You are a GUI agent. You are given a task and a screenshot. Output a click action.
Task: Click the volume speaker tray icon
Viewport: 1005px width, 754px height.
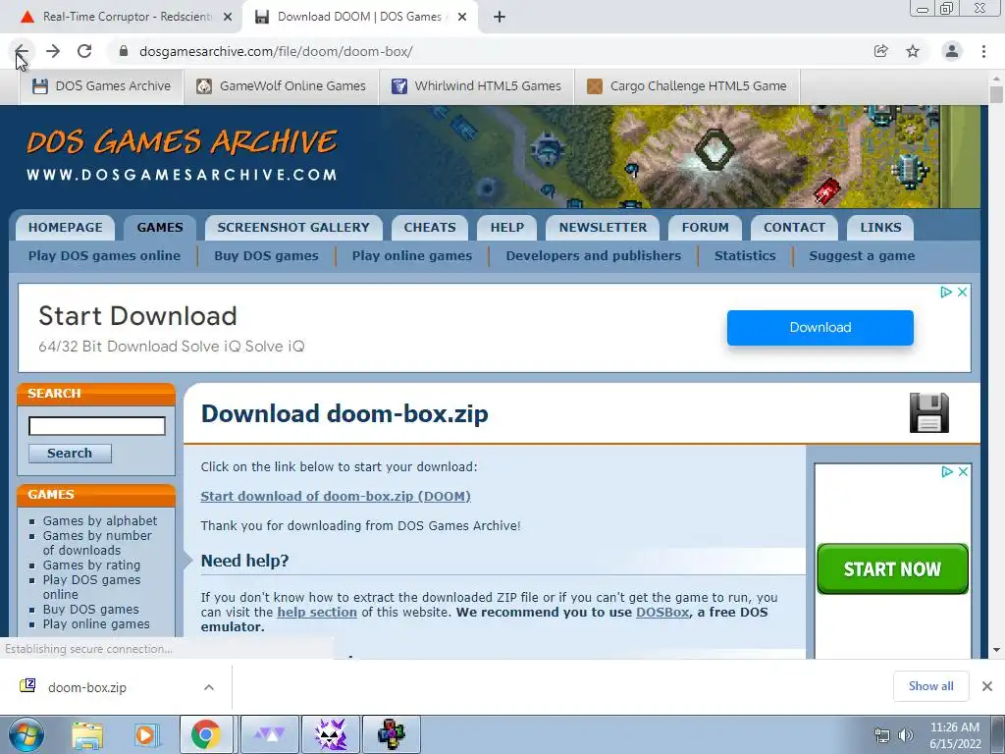[x=906, y=735]
